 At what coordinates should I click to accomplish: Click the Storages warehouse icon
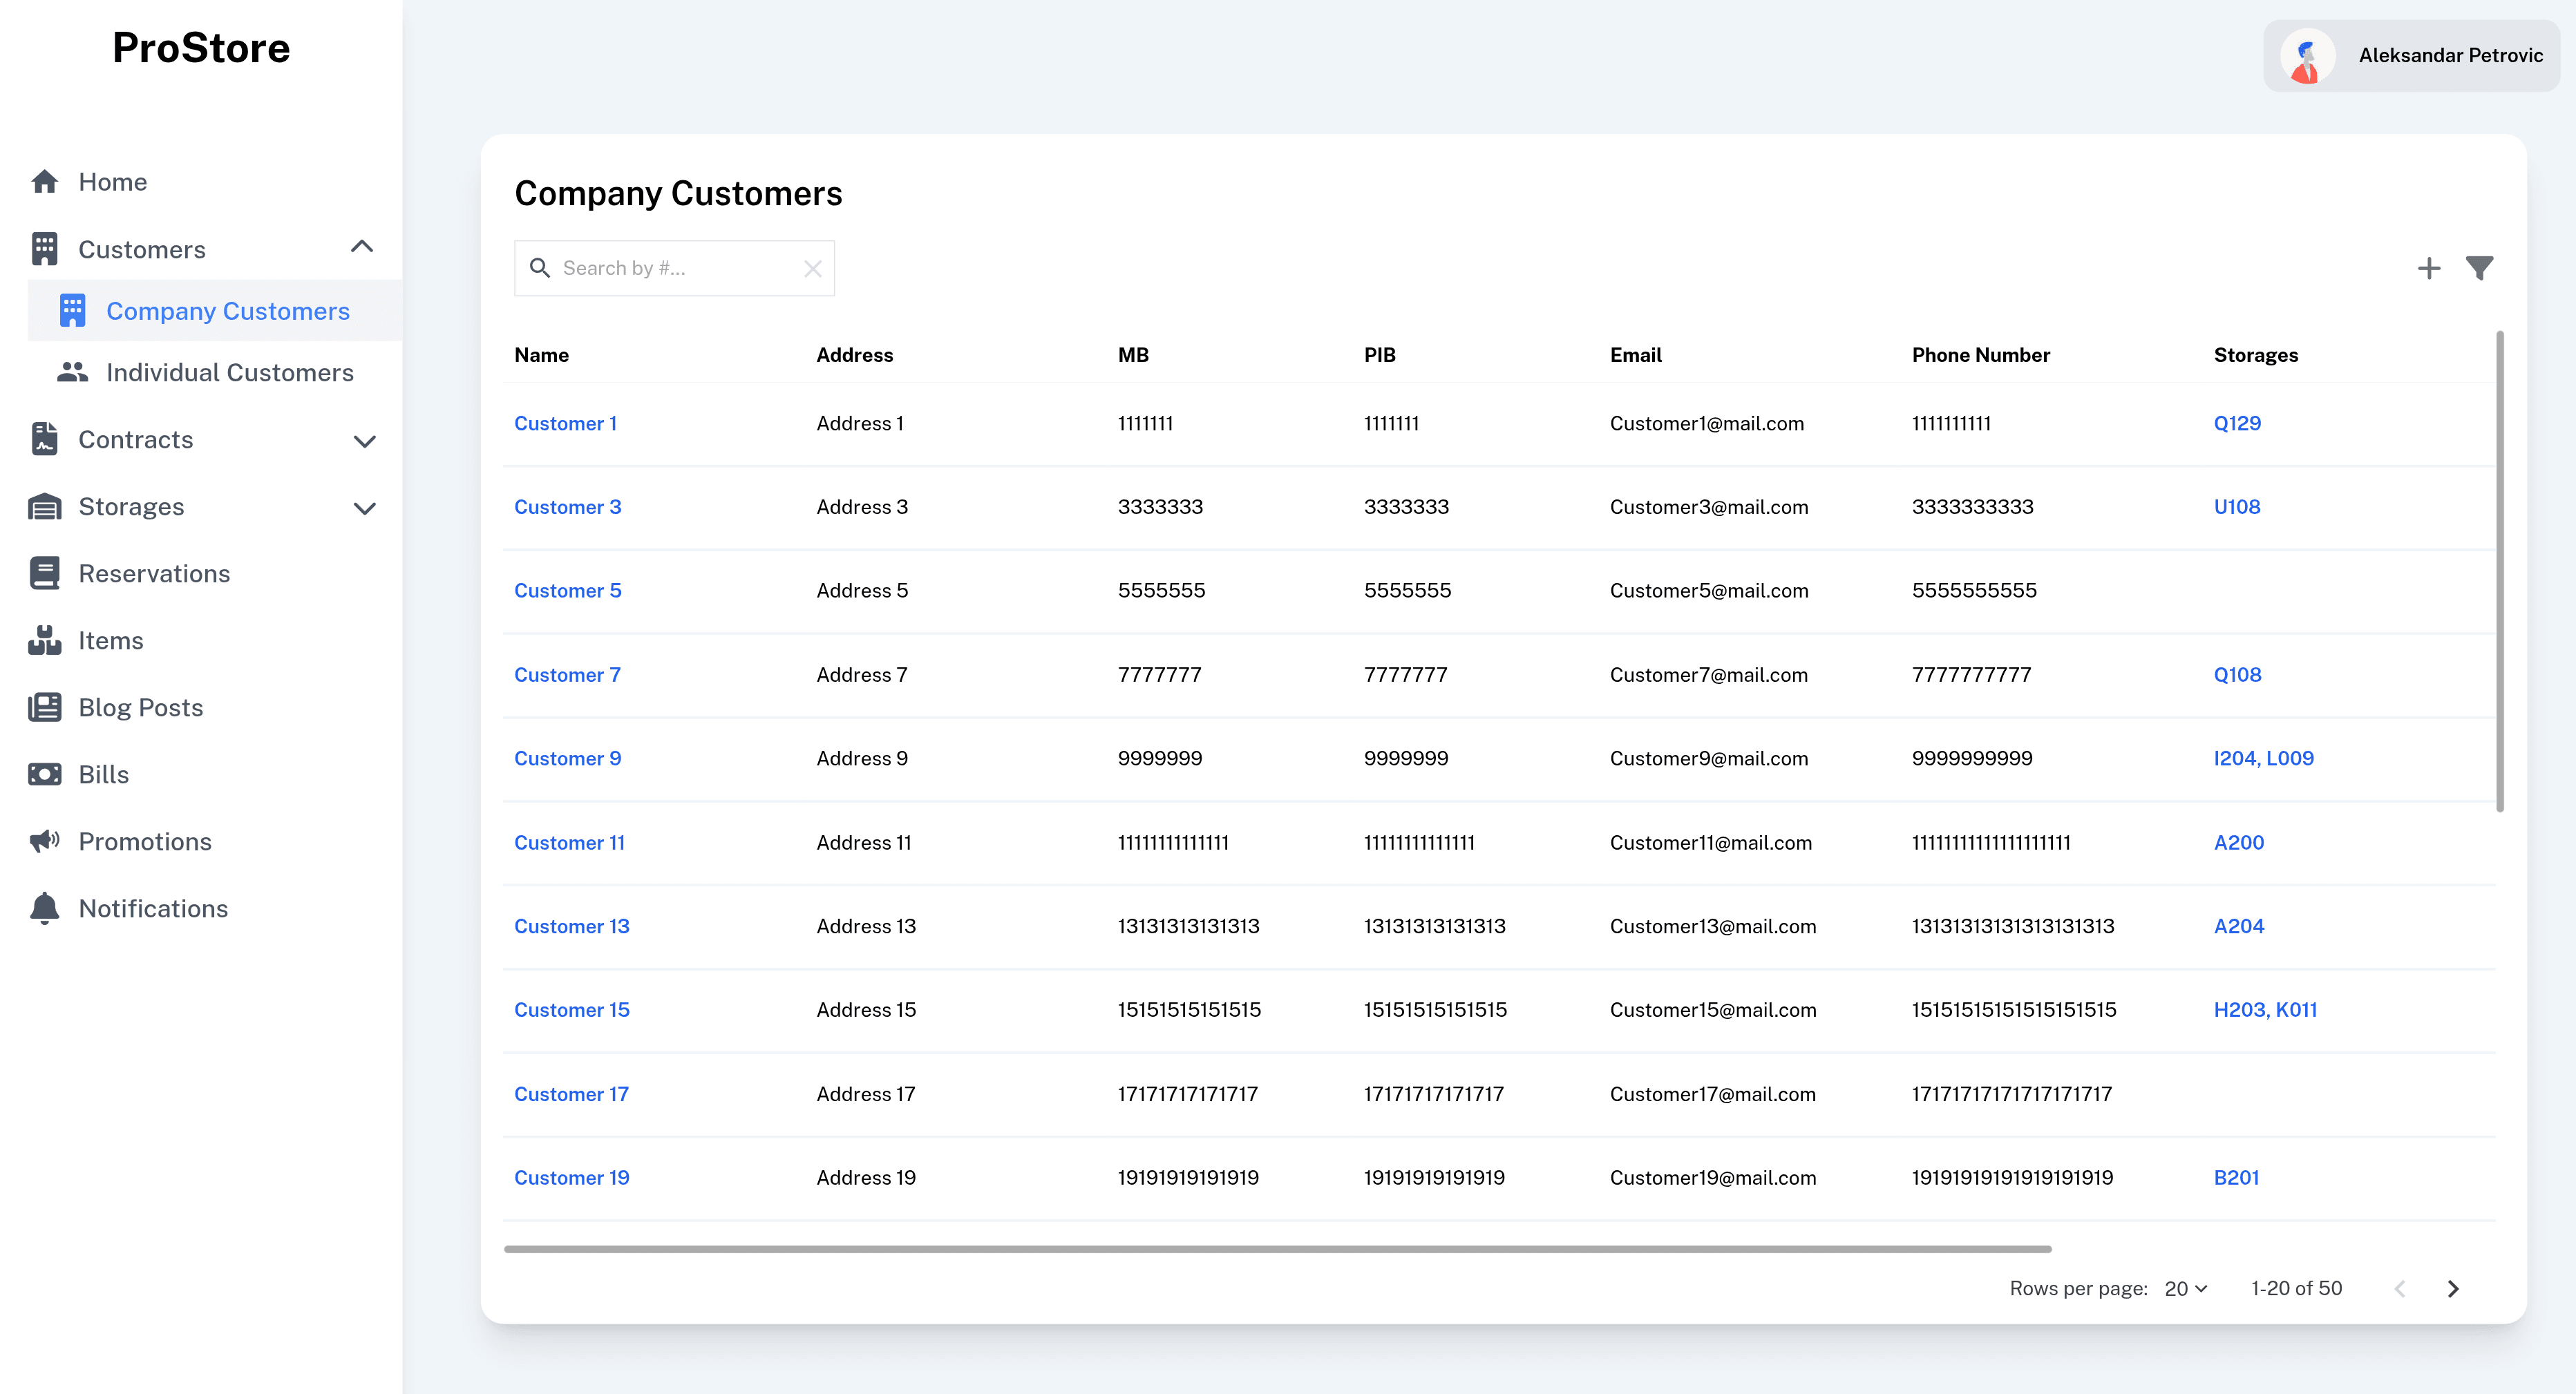(44, 507)
